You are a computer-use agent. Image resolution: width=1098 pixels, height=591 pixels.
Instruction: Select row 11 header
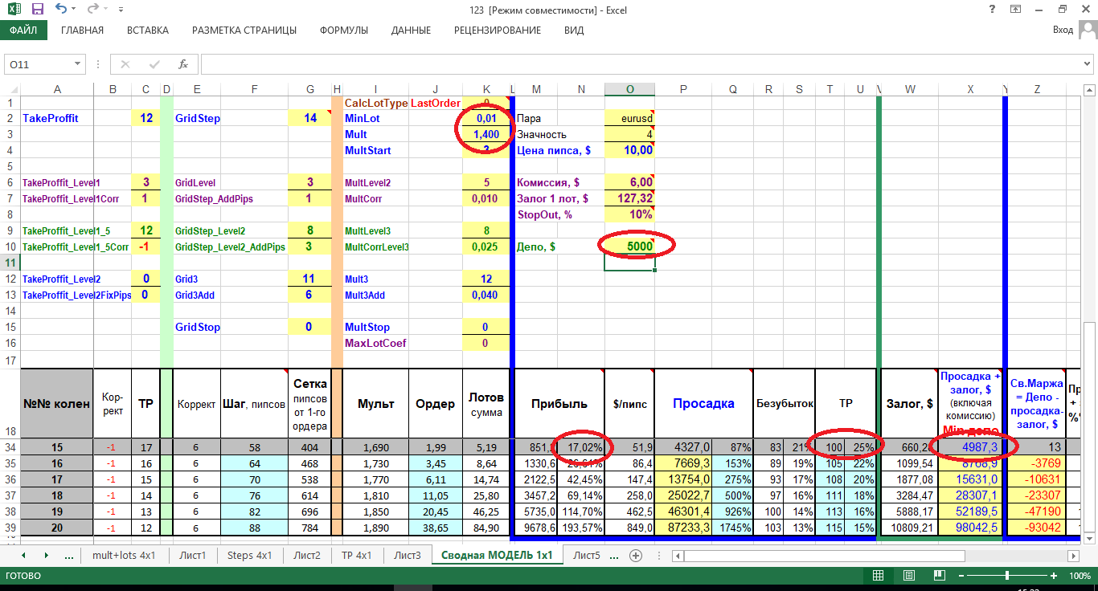pyautogui.click(x=10, y=263)
